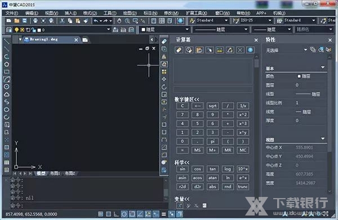Open the text style Standard dropdown
This screenshot has width=338, height=220.
(226, 21)
